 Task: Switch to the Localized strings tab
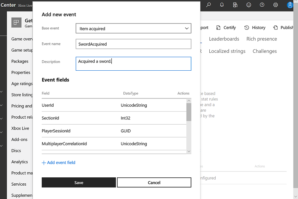227,51
